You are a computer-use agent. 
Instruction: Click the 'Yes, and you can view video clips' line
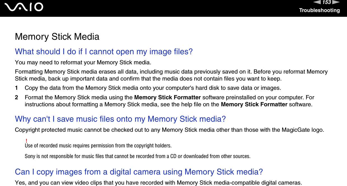(x=158, y=183)
